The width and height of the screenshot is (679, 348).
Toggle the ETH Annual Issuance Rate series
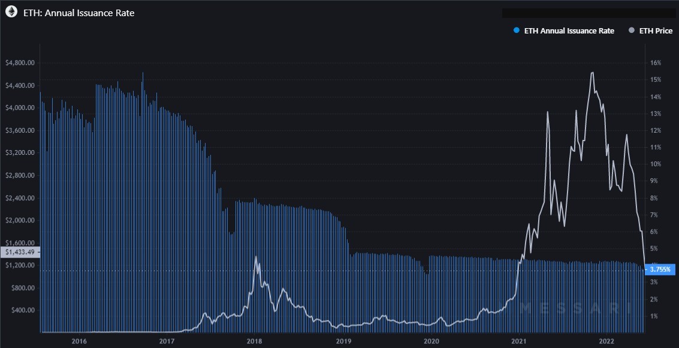[569, 30]
